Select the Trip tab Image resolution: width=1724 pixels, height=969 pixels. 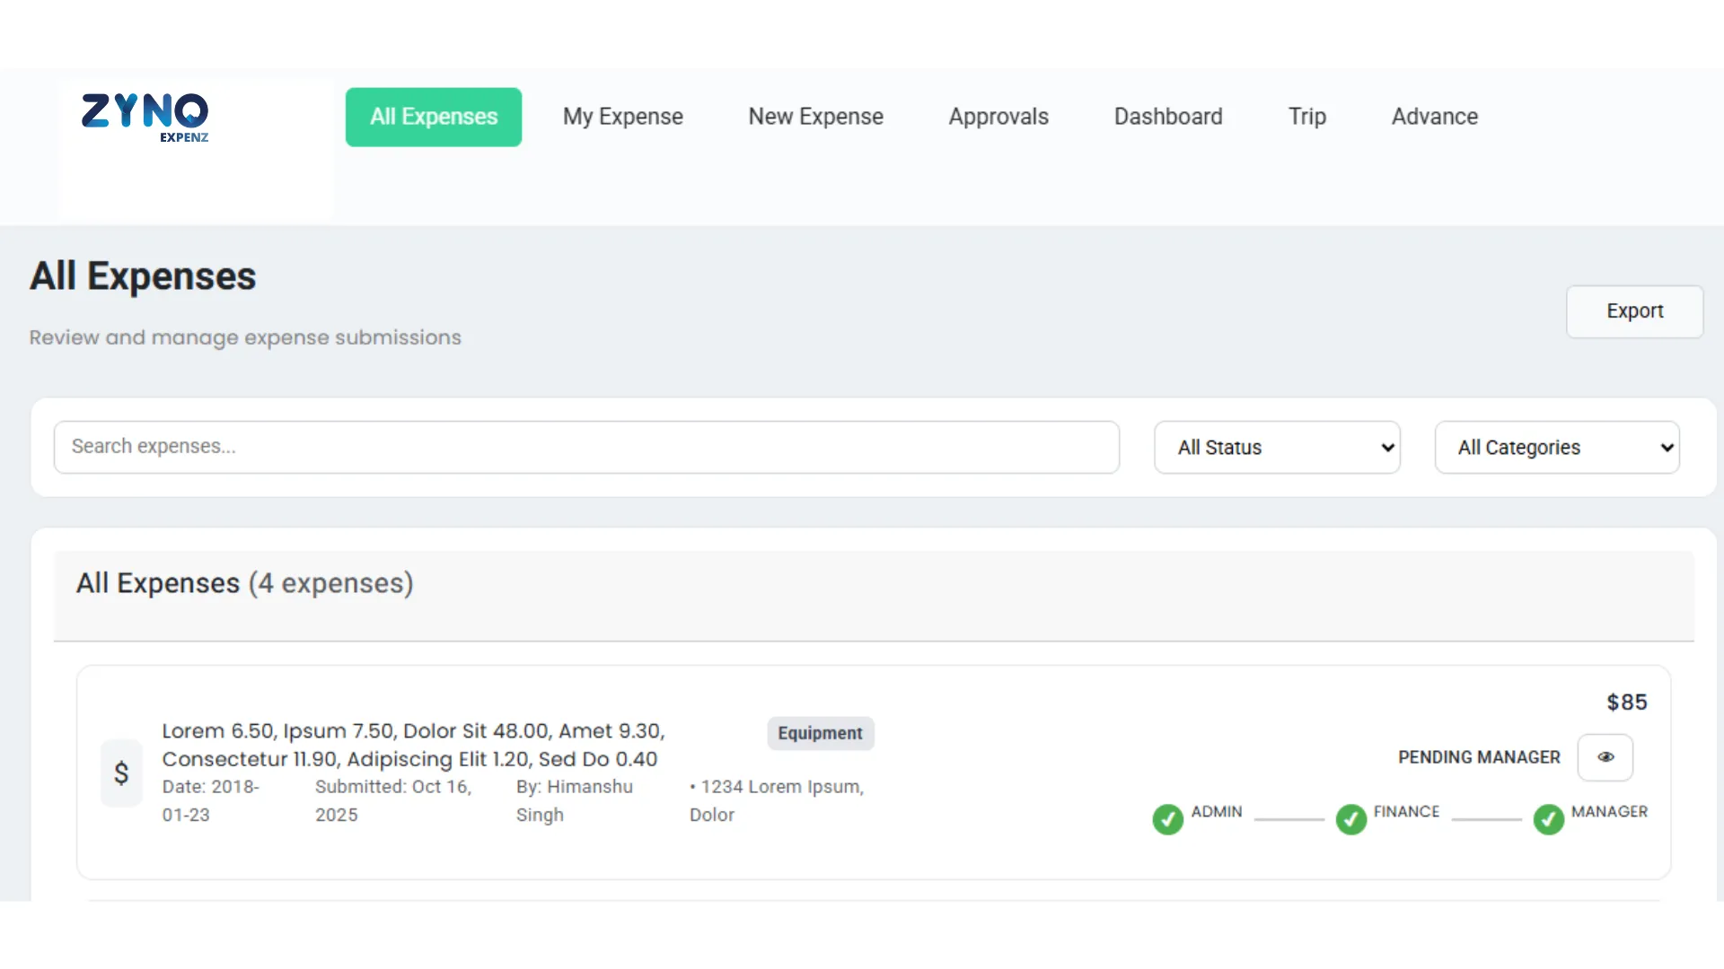tap(1306, 117)
